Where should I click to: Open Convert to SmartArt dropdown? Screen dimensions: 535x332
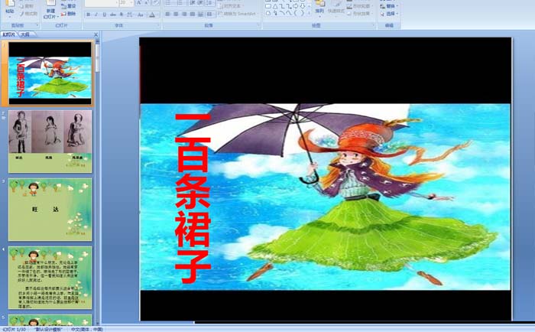click(238, 14)
